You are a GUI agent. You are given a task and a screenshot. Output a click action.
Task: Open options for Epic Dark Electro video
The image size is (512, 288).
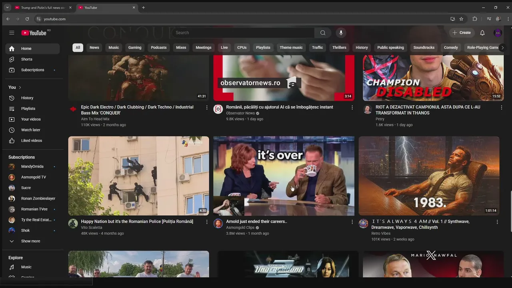pyautogui.click(x=207, y=108)
